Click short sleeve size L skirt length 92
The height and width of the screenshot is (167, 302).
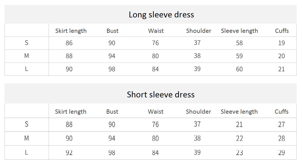tap(69, 153)
